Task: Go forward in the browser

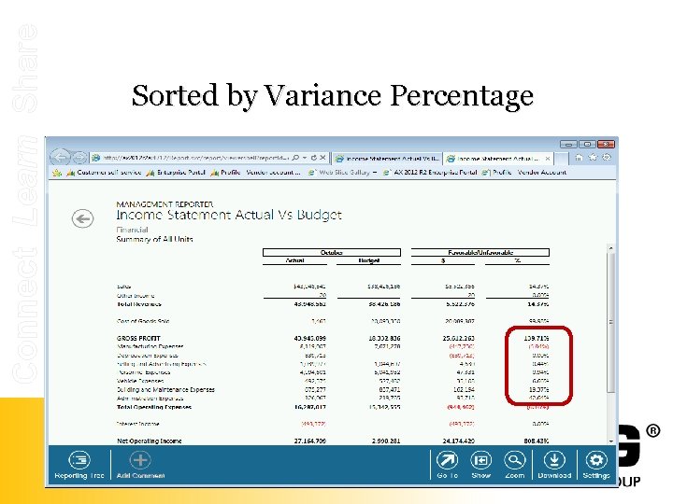Action: click(x=79, y=158)
